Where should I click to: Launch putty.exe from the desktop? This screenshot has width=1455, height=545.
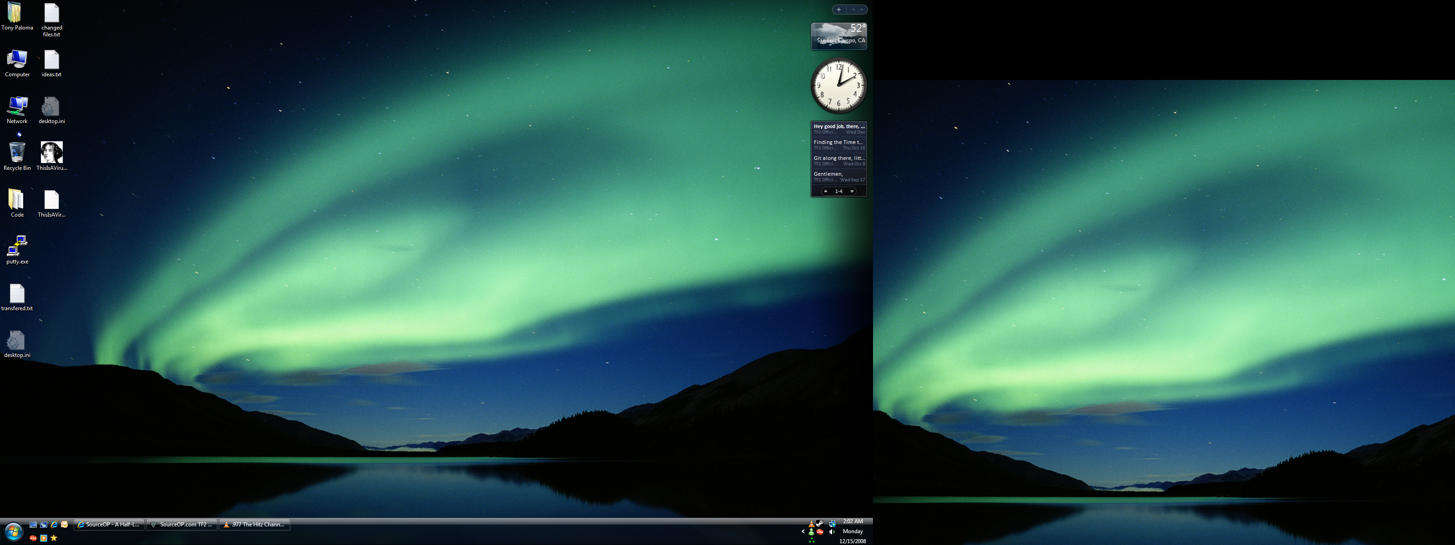point(17,250)
